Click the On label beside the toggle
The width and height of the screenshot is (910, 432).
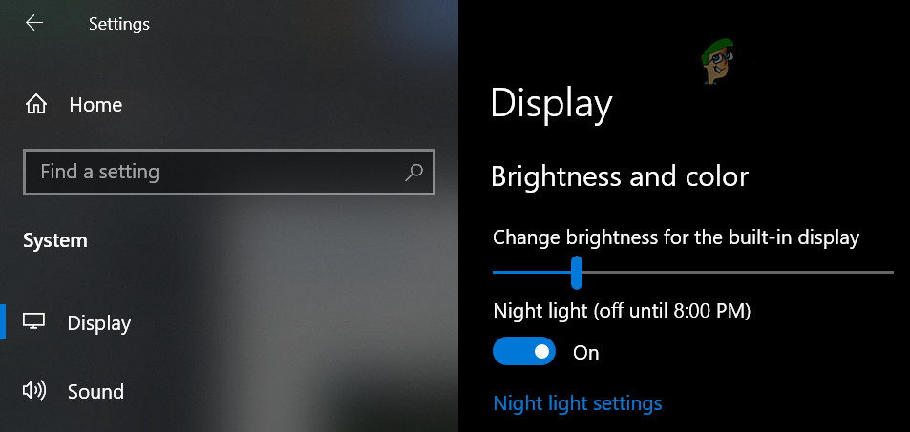[585, 353]
